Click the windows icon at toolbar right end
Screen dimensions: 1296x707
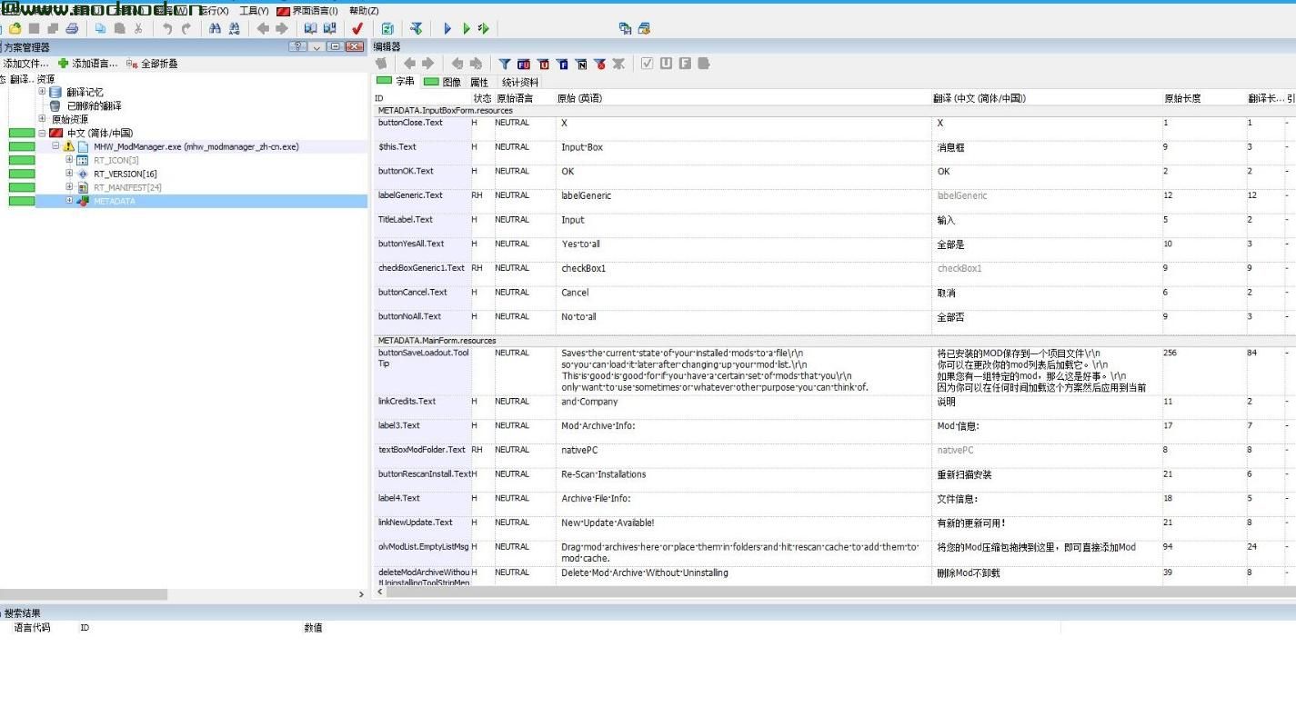coord(625,28)
